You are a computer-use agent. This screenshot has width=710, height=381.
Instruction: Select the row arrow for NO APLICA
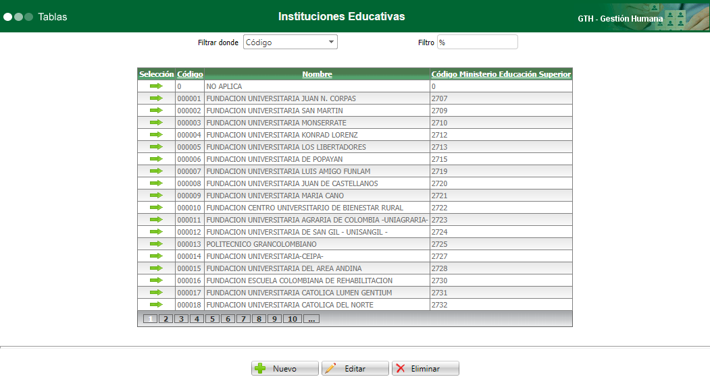156,86
